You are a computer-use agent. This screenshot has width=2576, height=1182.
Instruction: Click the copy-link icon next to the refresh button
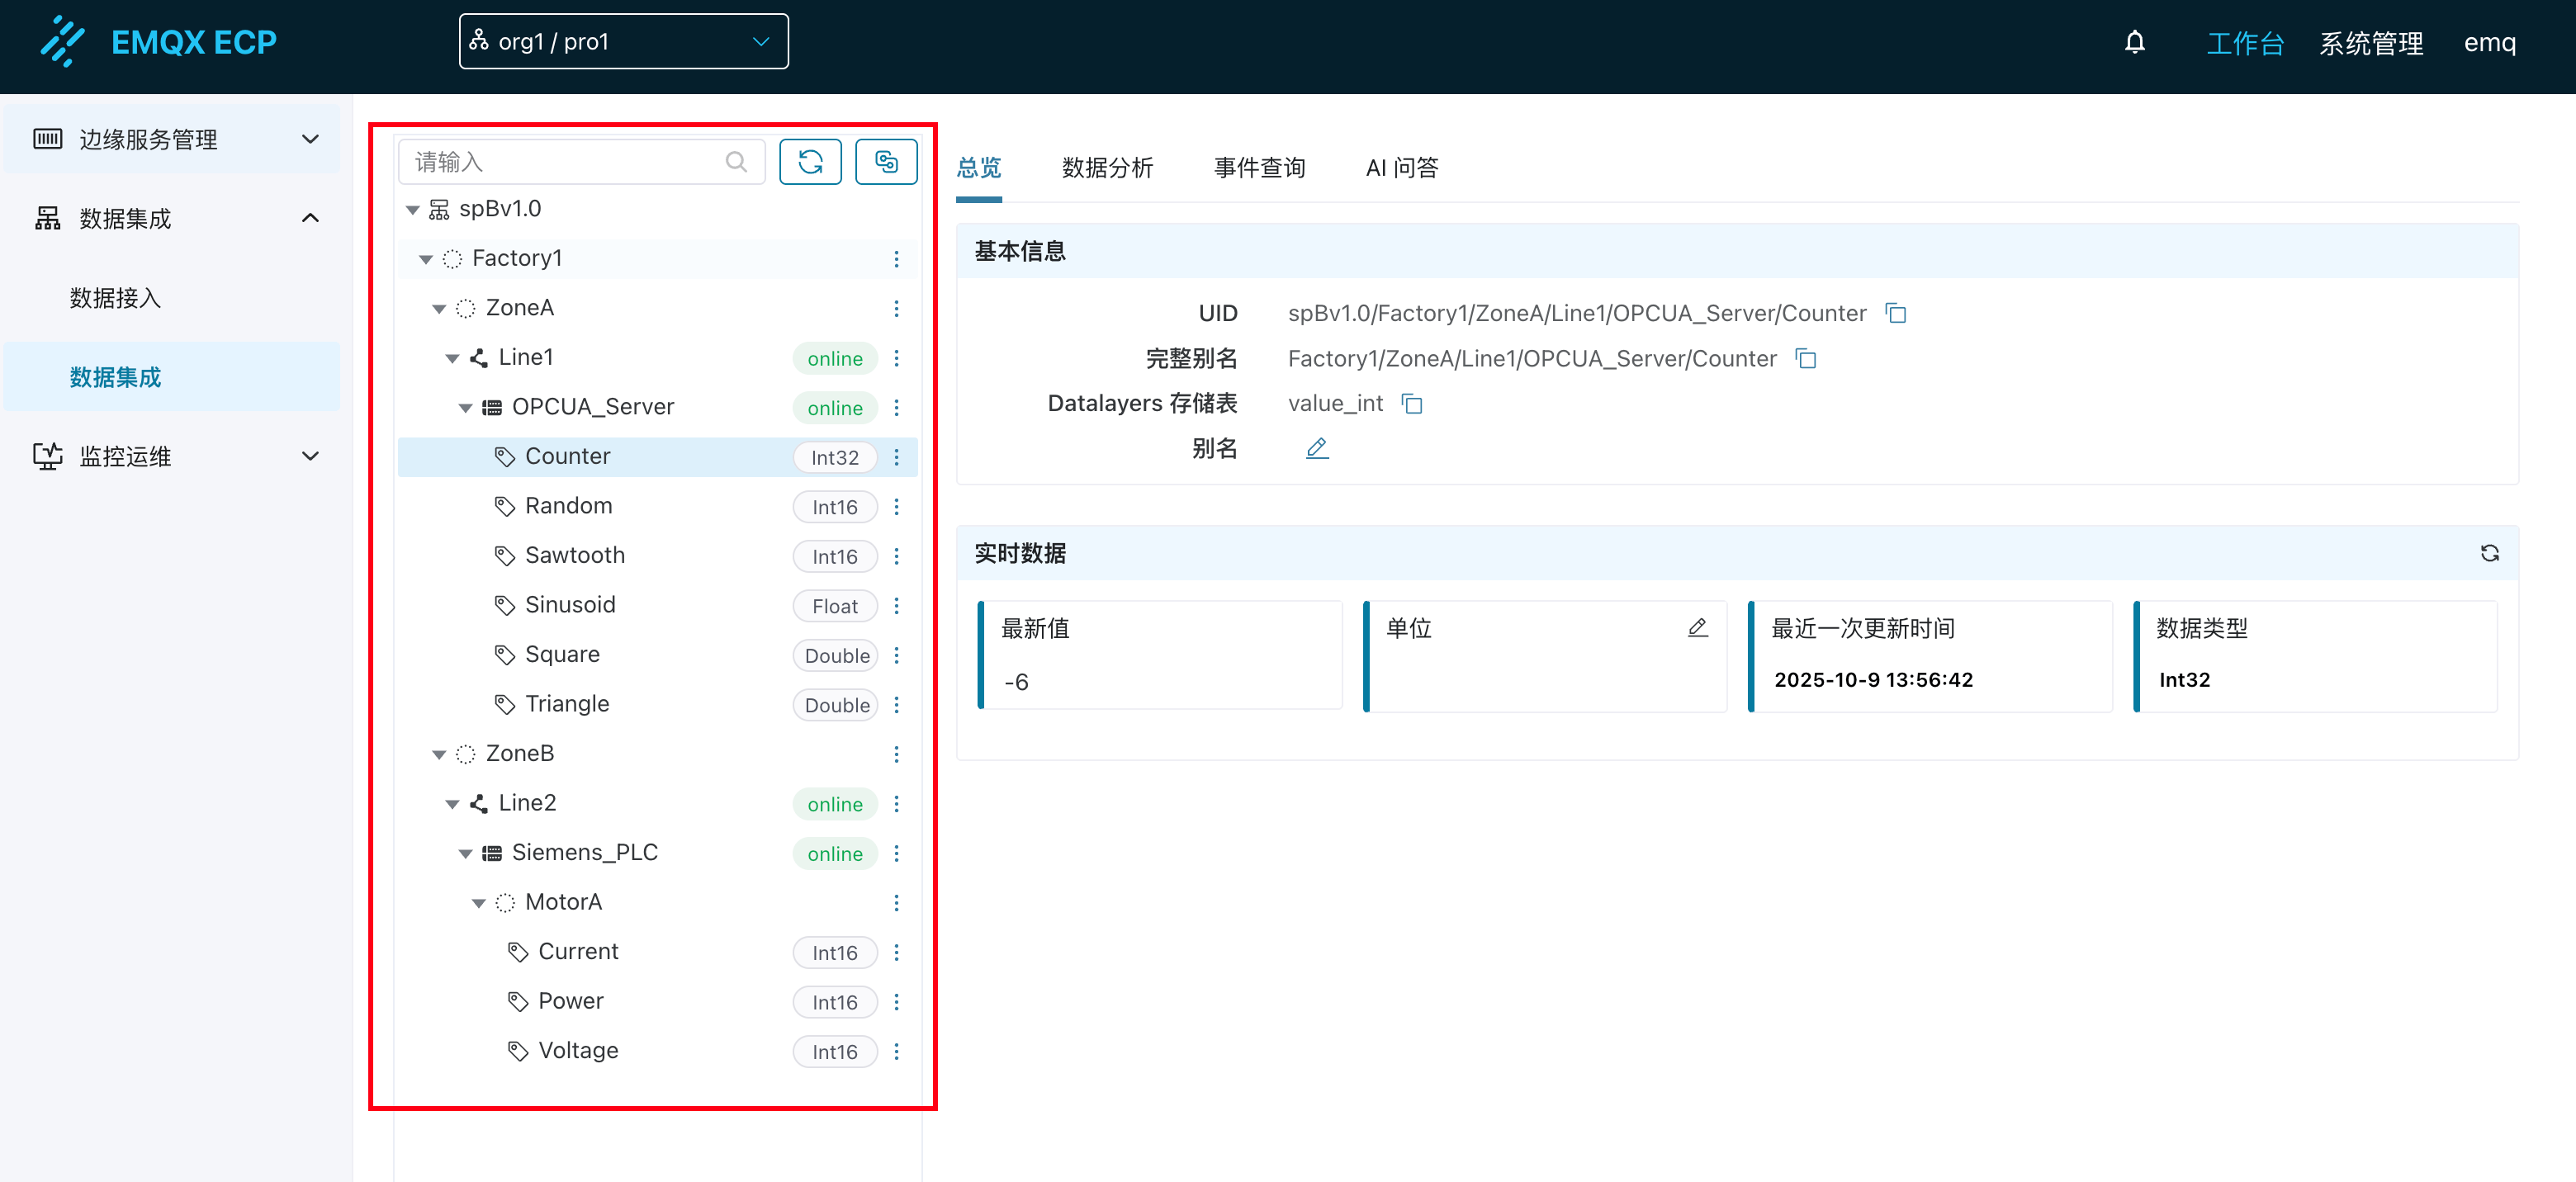[886, 162]
